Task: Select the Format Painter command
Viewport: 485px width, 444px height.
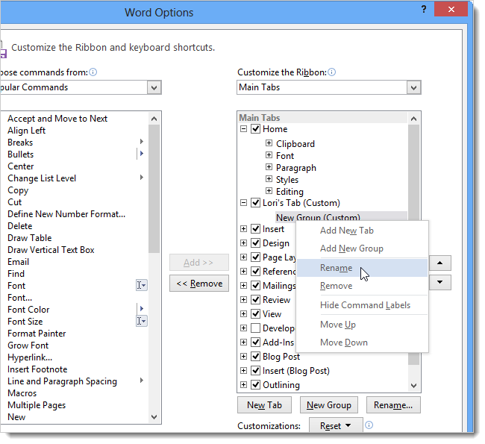Action: coord(37,334)
